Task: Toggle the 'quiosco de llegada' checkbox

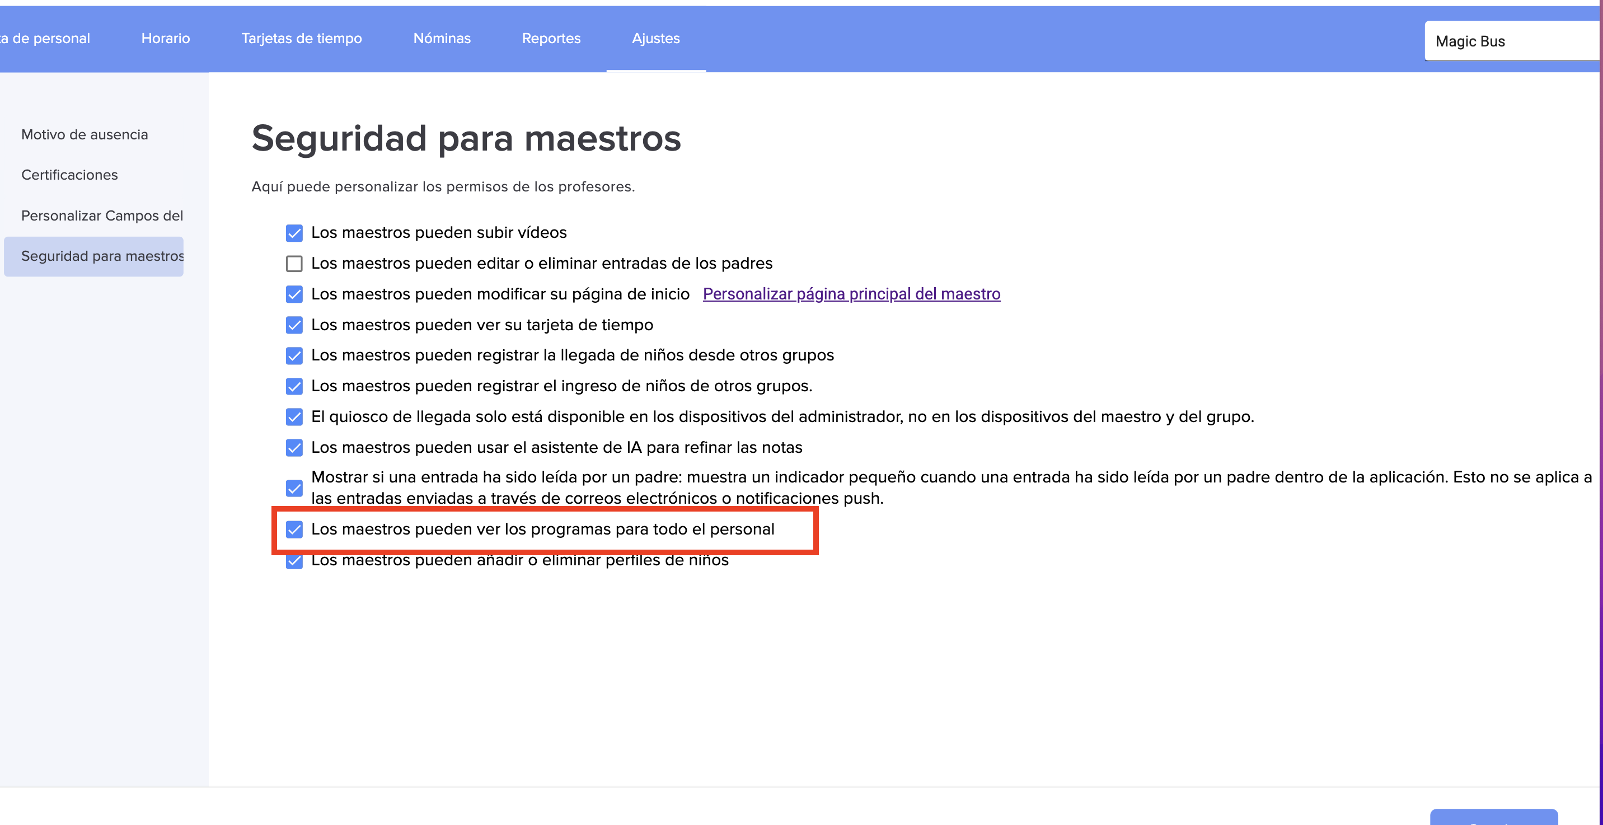Action: point(294,417)
